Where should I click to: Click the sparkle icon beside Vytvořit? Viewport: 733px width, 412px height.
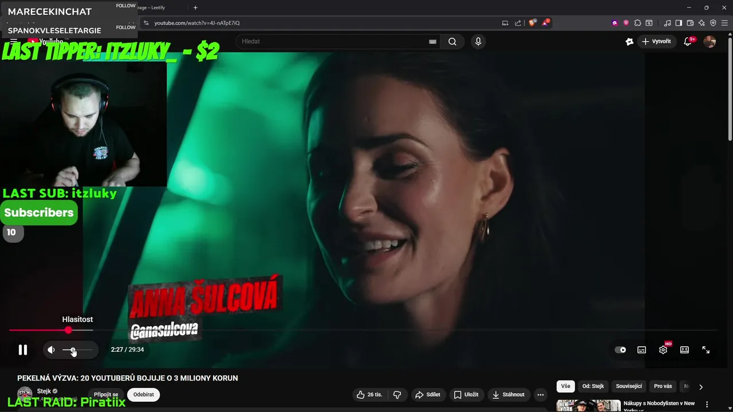tap(629, 41)
